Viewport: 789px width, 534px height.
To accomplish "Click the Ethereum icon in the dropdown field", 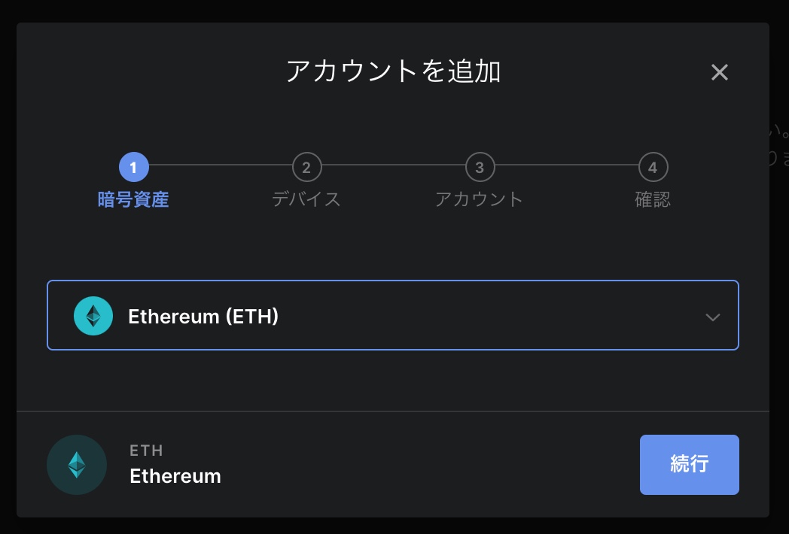I will [93, 316].
